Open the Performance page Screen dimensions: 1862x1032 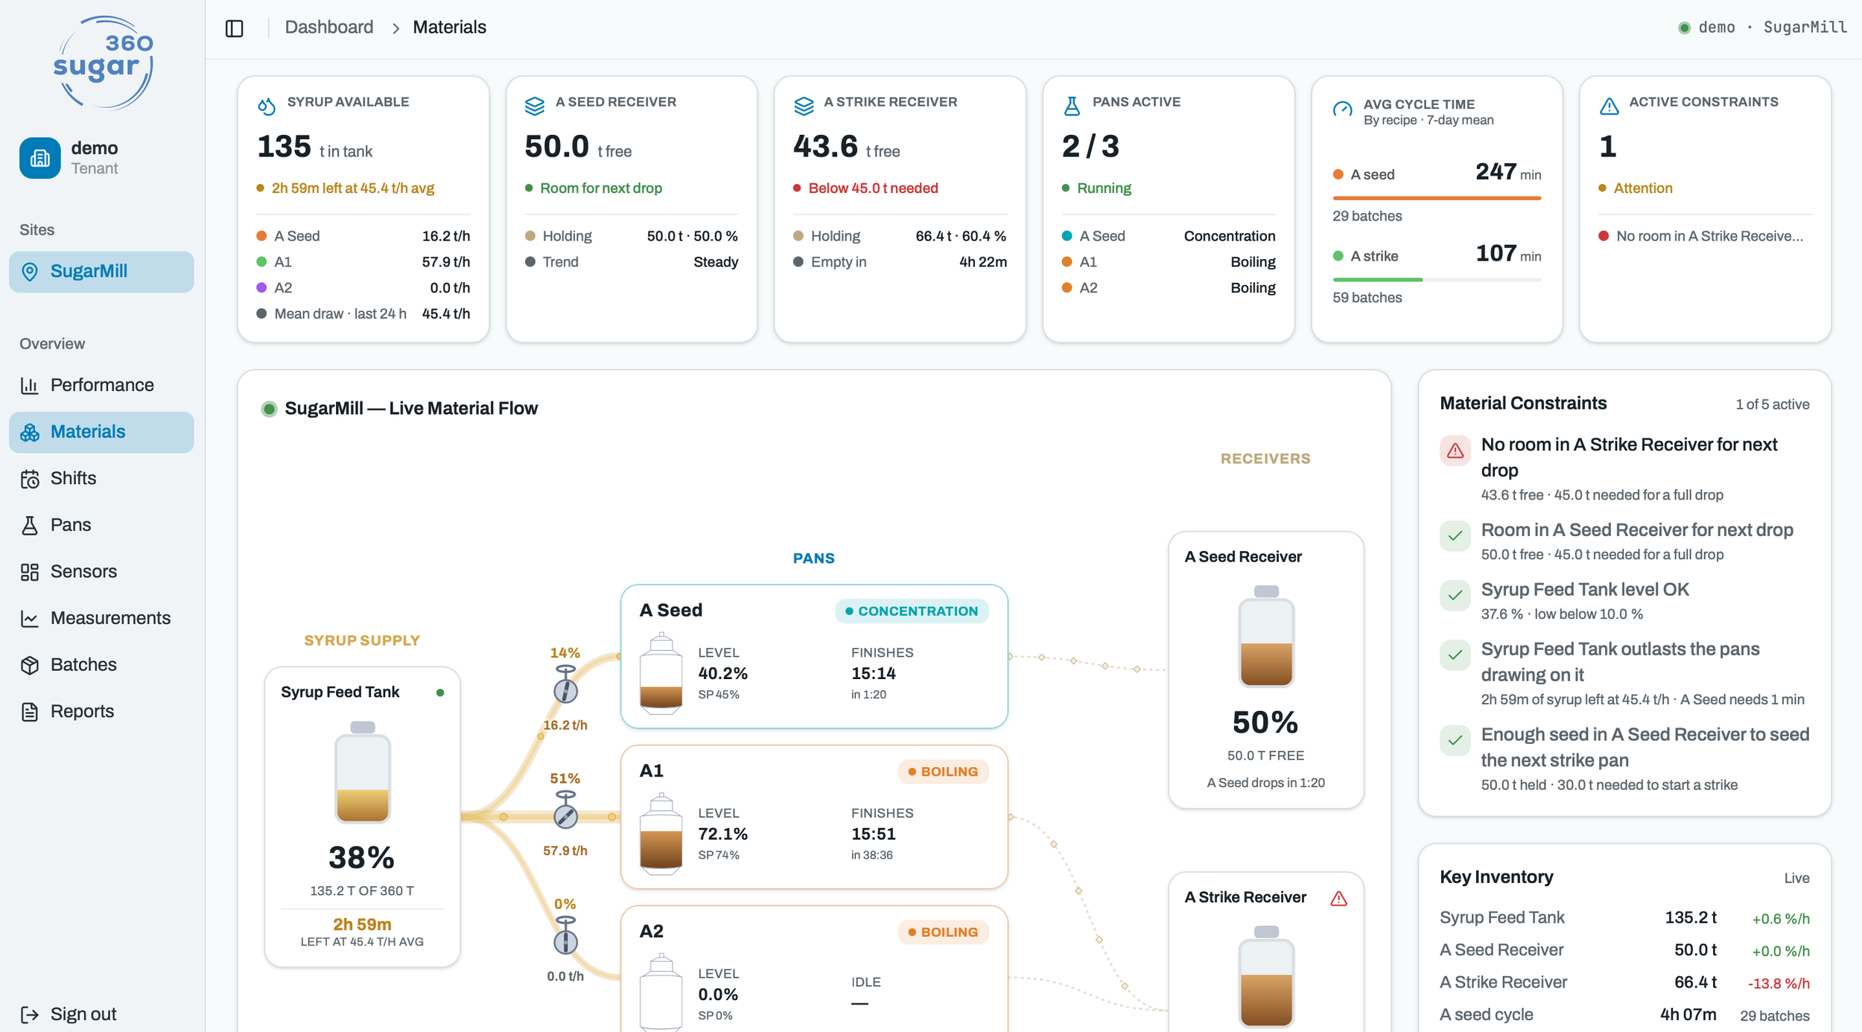[101, 385]
